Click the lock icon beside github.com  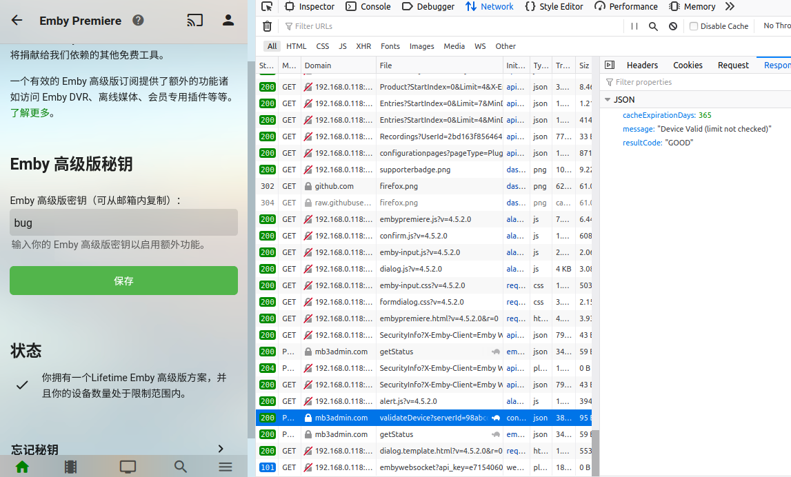[x=308, y=186]
